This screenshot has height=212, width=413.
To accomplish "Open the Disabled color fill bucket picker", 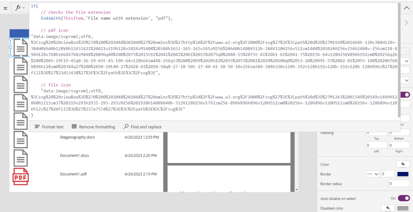I will coord(388,208).
